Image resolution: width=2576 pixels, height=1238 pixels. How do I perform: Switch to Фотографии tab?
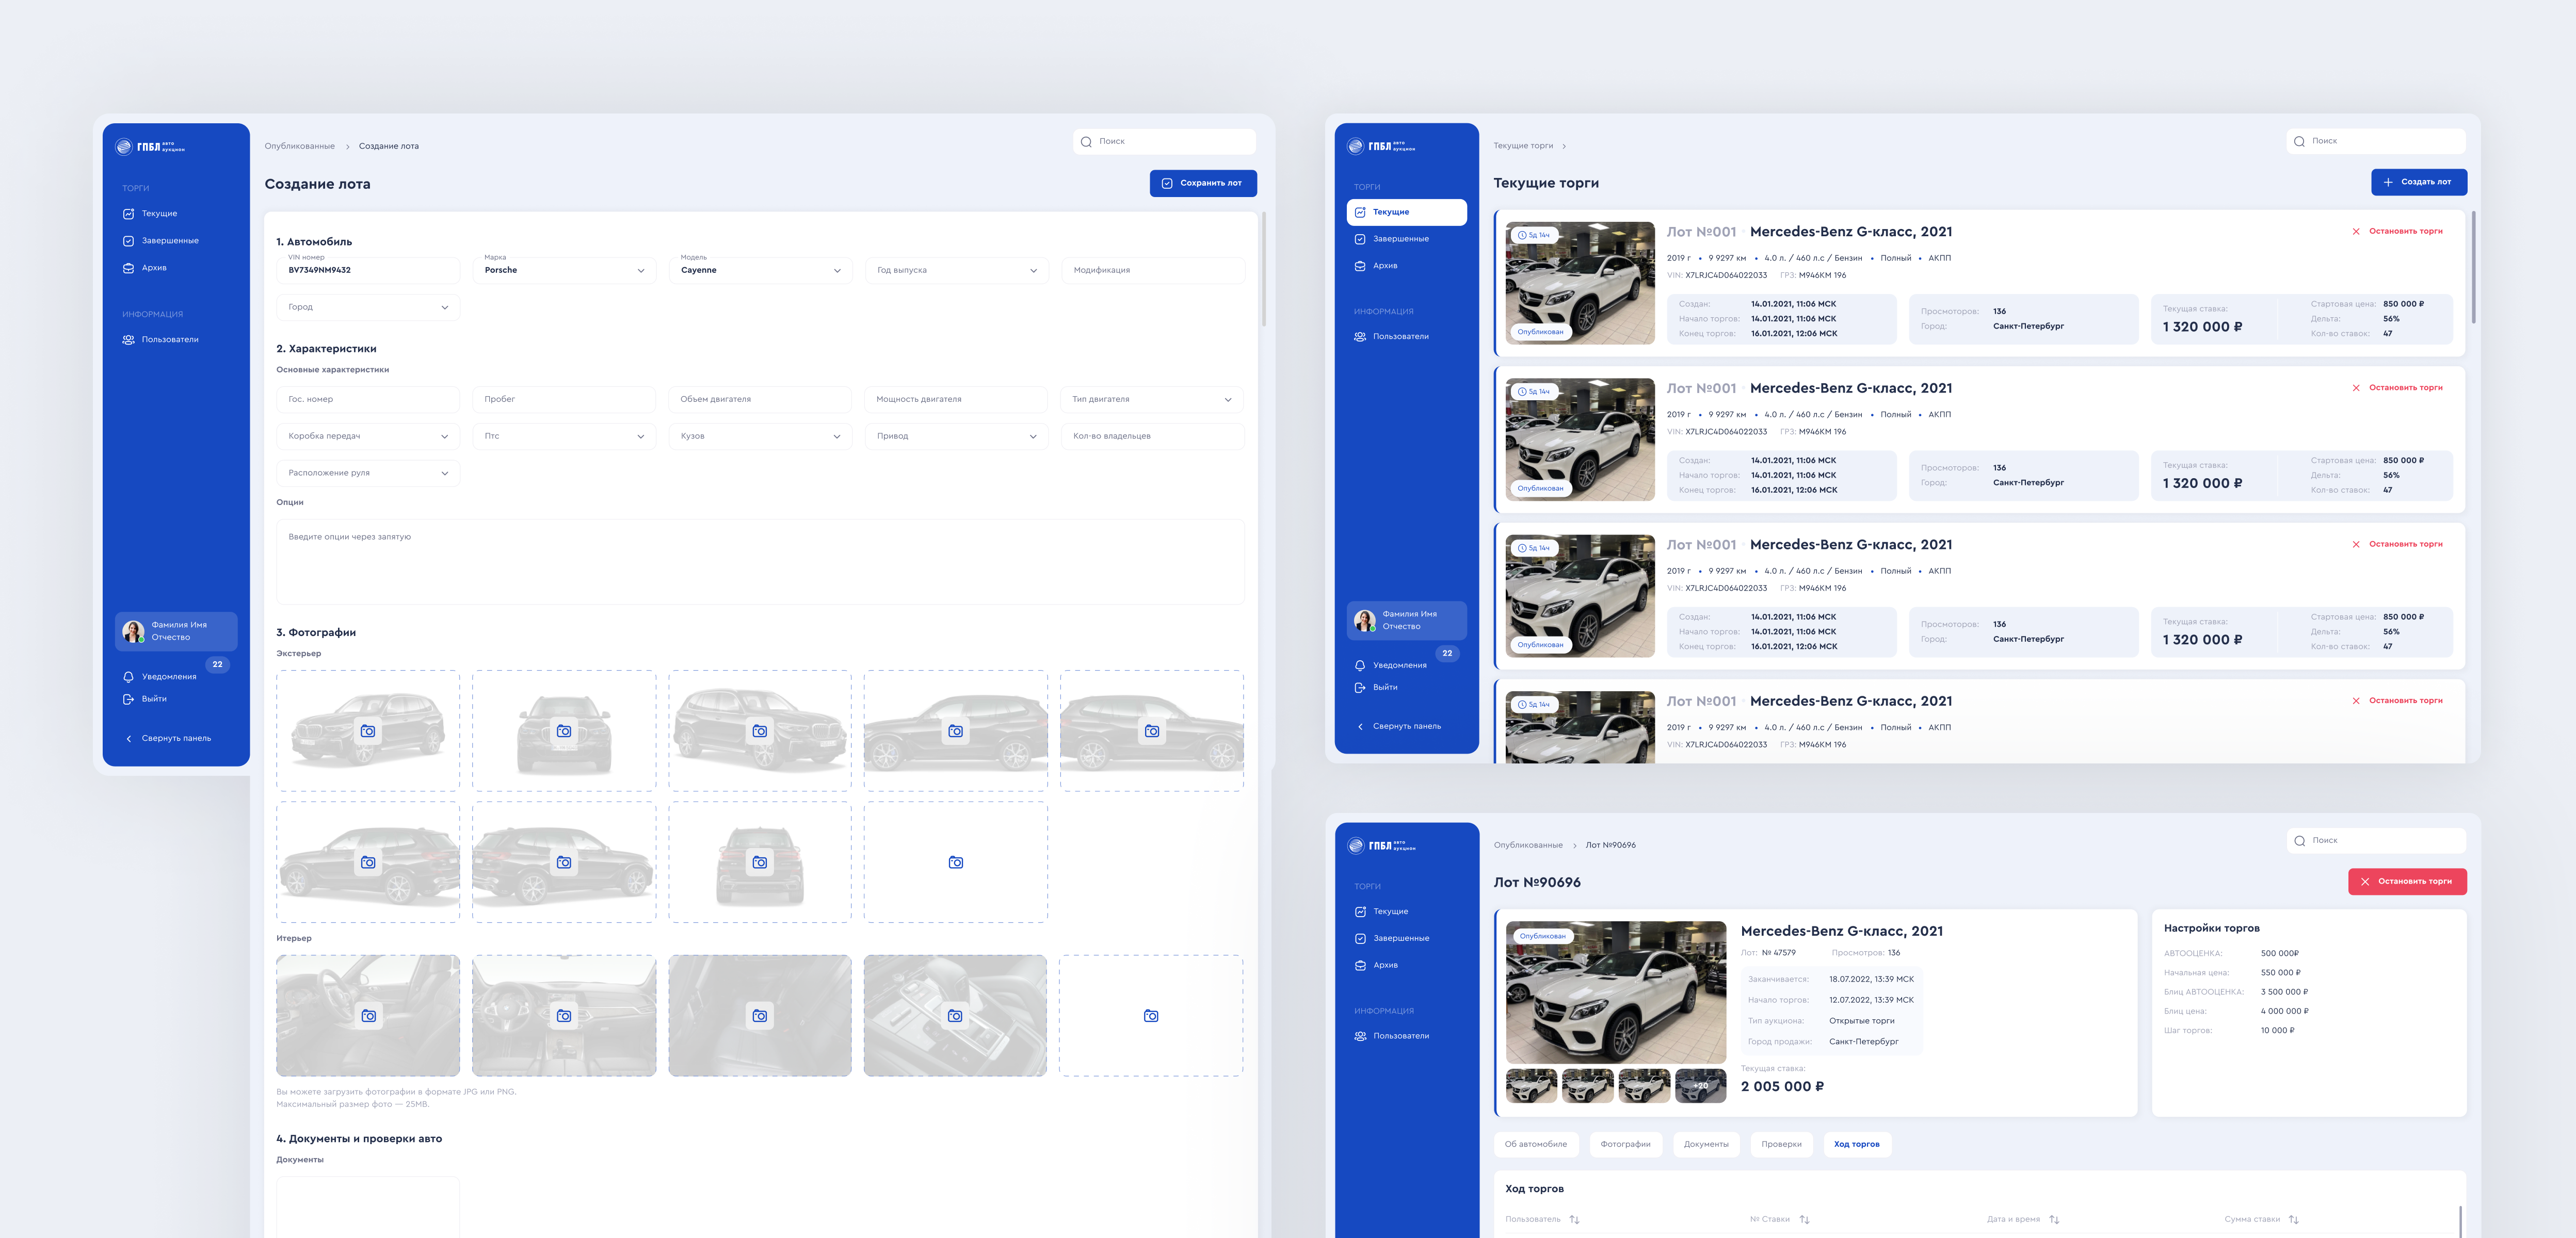[x=1625, y=1144]
